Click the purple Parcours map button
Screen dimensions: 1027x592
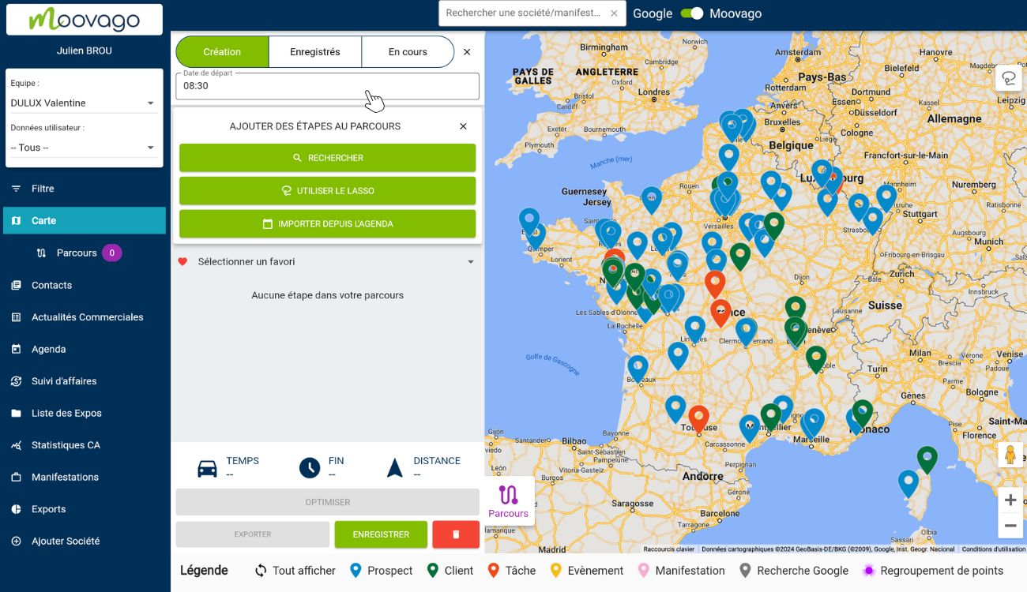click(x=508, y=501)
